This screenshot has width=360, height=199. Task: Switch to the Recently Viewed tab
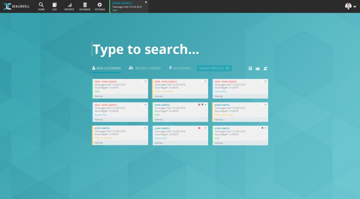144,68
